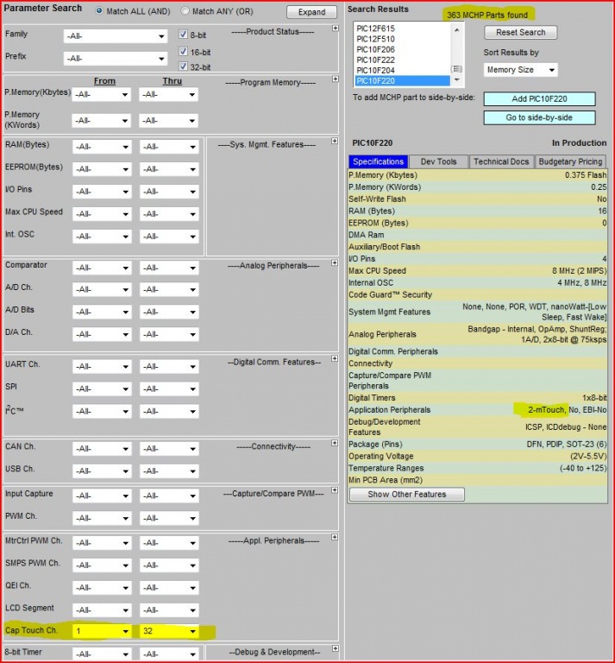Open USB Ch. Thru dropdown
Viewport: 615px width, 663px height.
coord(169,471)
